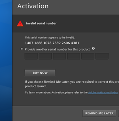The width and height of the screenshot is (119, 121).
Task: Click the BUY NOW button
Action: (x=40, y=73)
